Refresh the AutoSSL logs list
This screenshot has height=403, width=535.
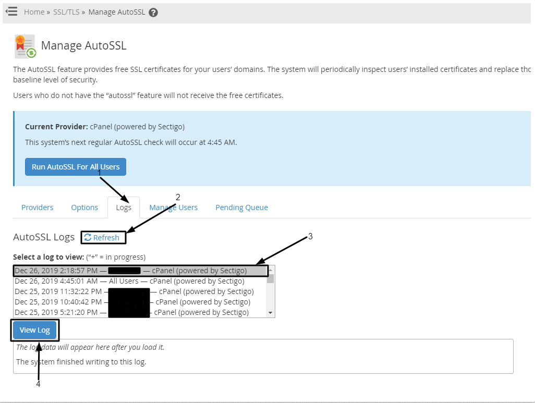click(x=102, y=238)
